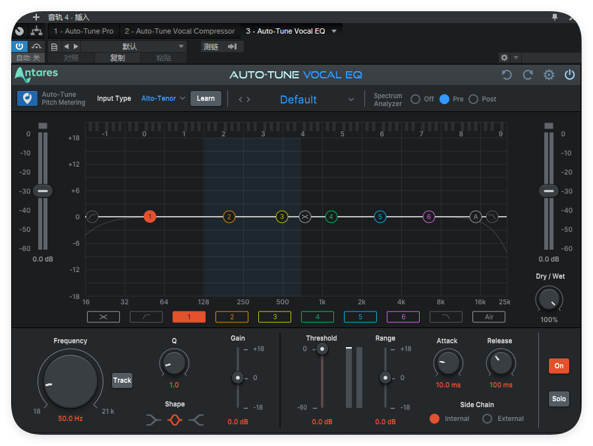Click EQ band 3 node on graph
The height and width of the screenshot is (446, 593).
pyautogui.click(x=282, y=217)
